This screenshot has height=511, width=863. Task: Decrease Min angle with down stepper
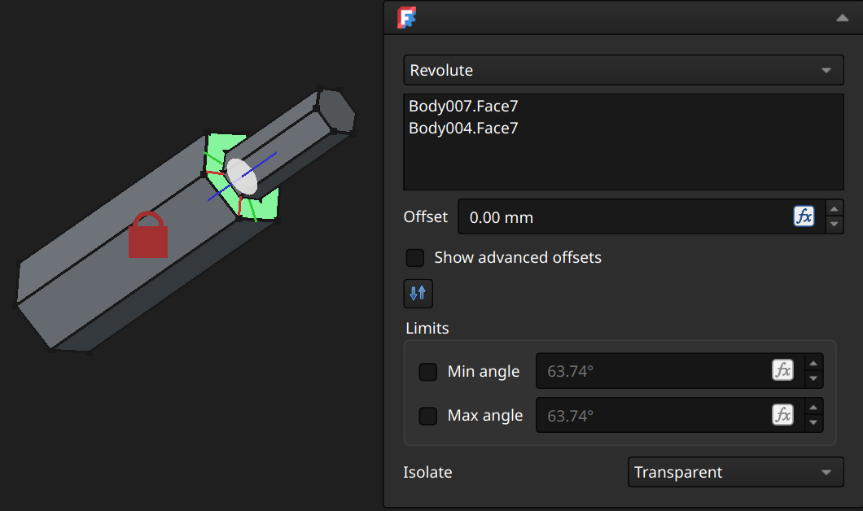[813, 378]
